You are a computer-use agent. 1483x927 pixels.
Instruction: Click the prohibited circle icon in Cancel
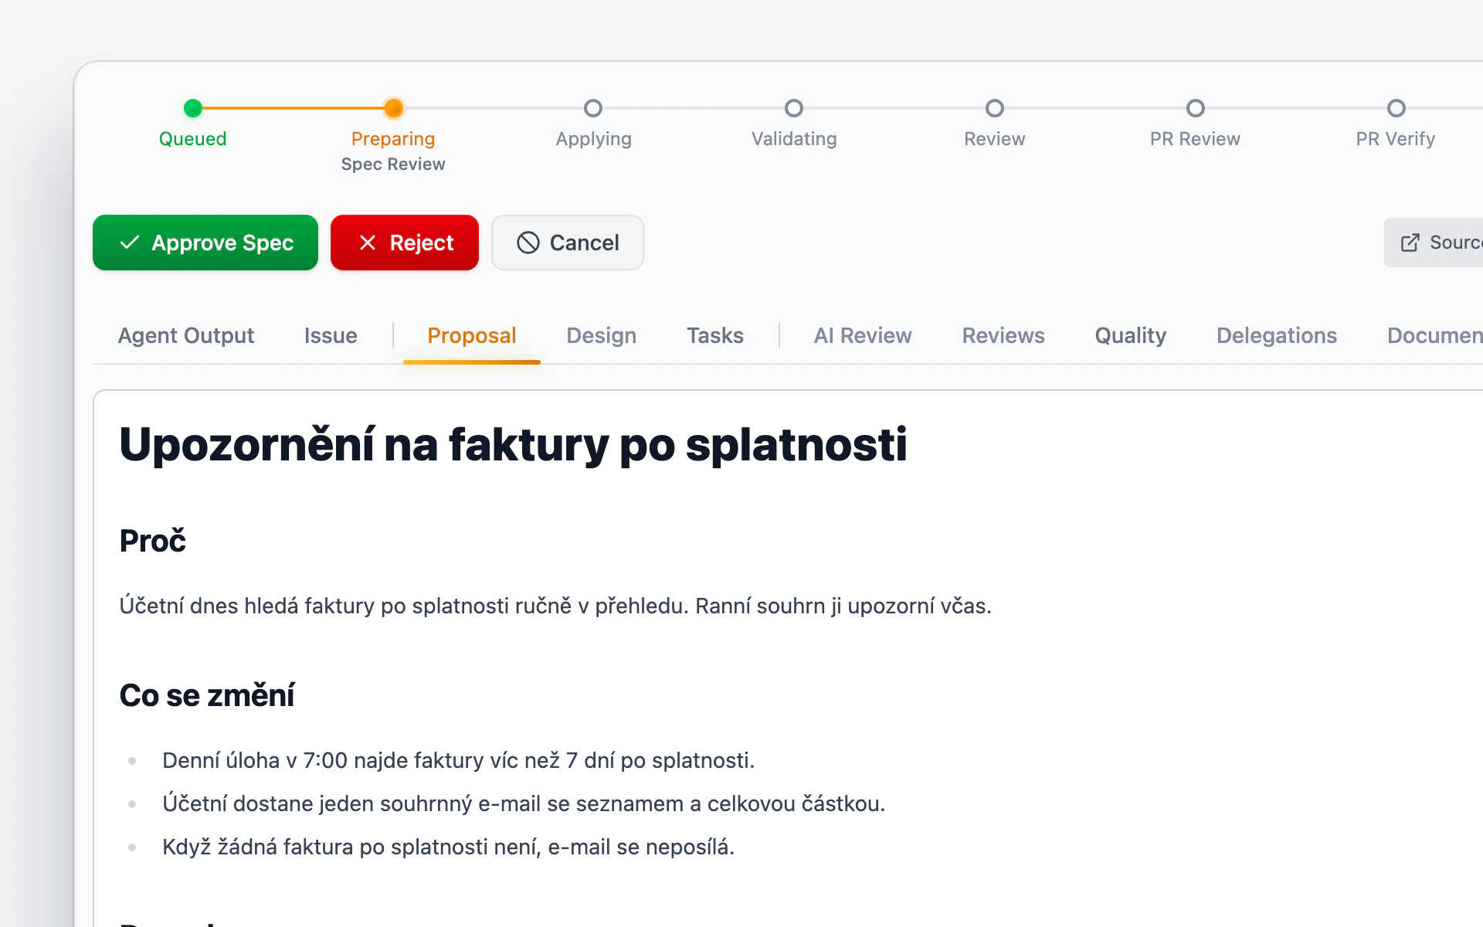pyautogui.click(x=528, y=243)
